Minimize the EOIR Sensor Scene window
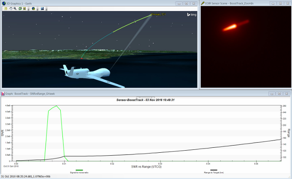The height and width of the screenshot is (179, 292). tap(273, 3)
